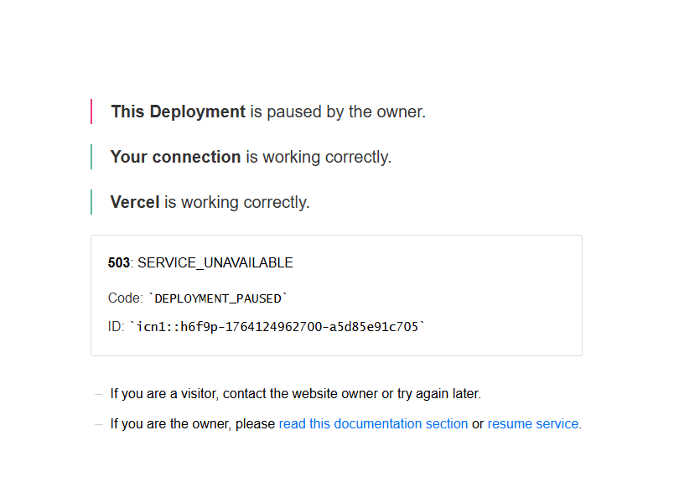Click the ID: label in error box
This screenshot has width=679, height=477.
coord(117,326)
